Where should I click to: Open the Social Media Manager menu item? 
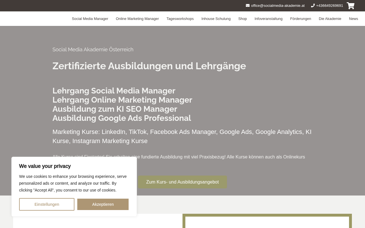90,19
